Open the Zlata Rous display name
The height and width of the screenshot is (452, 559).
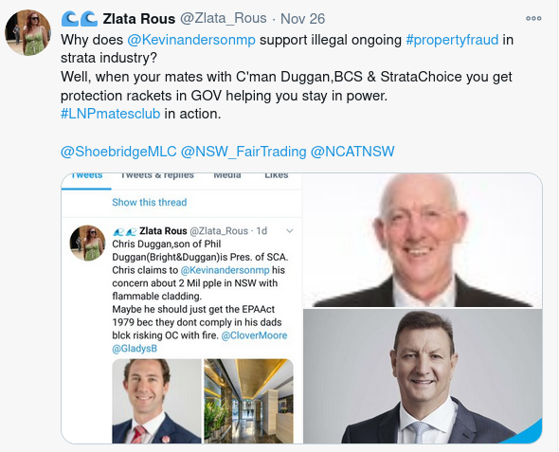pos(139,19)
